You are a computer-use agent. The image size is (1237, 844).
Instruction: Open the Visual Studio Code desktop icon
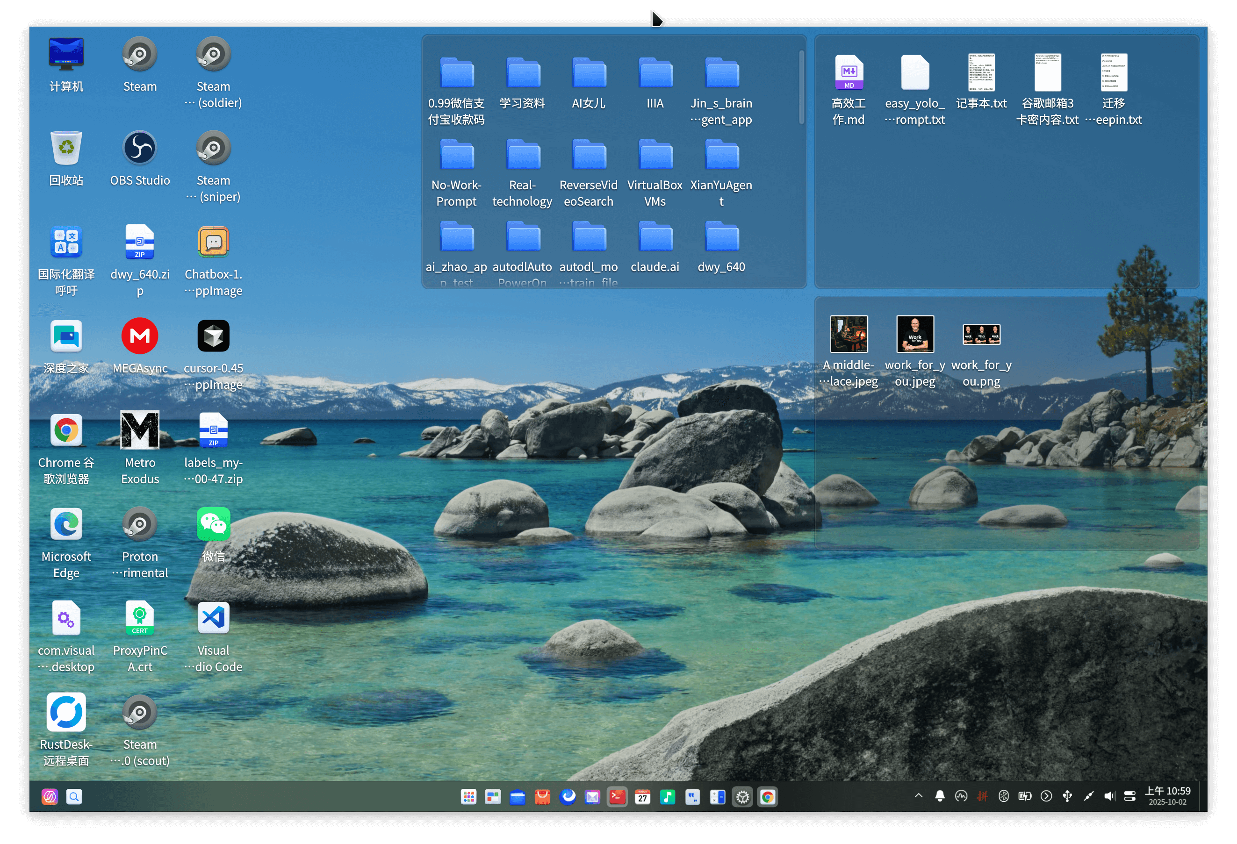pyautogui.click(x=214, y=619)
